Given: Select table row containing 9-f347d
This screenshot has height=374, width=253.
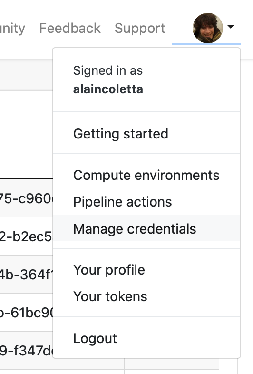Looking at the screenshot, I should [x=26, y=350].
